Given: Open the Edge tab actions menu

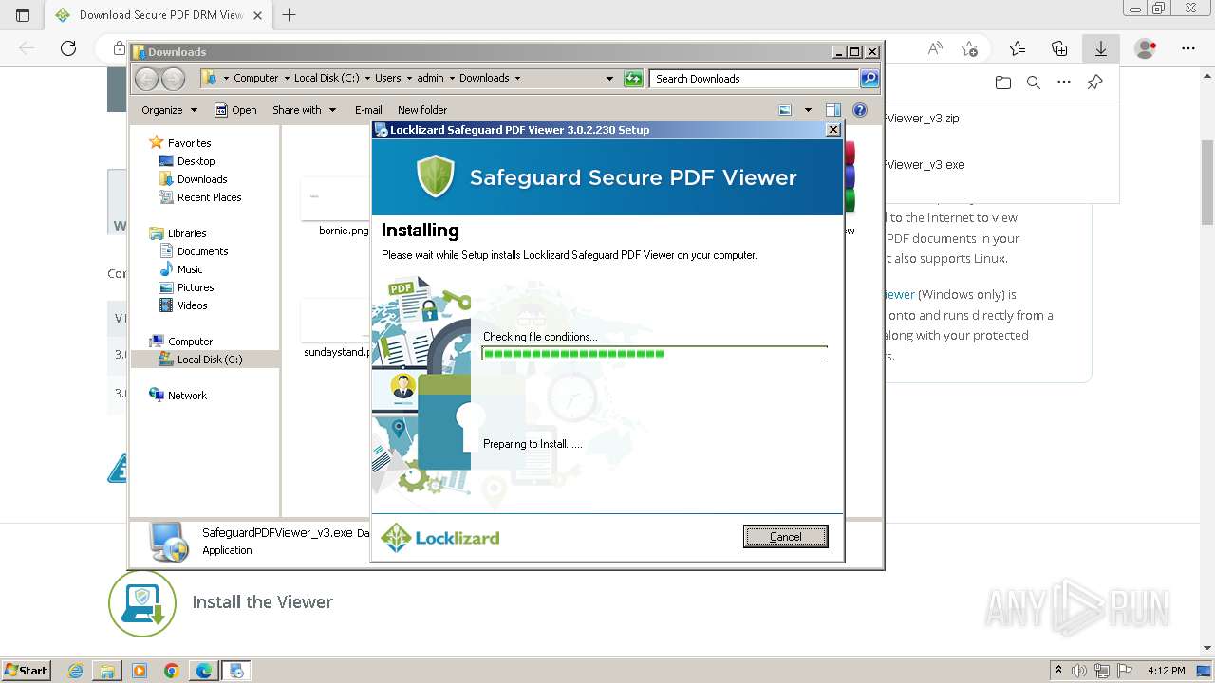Looking at the screenshot, I should [23, 15].
